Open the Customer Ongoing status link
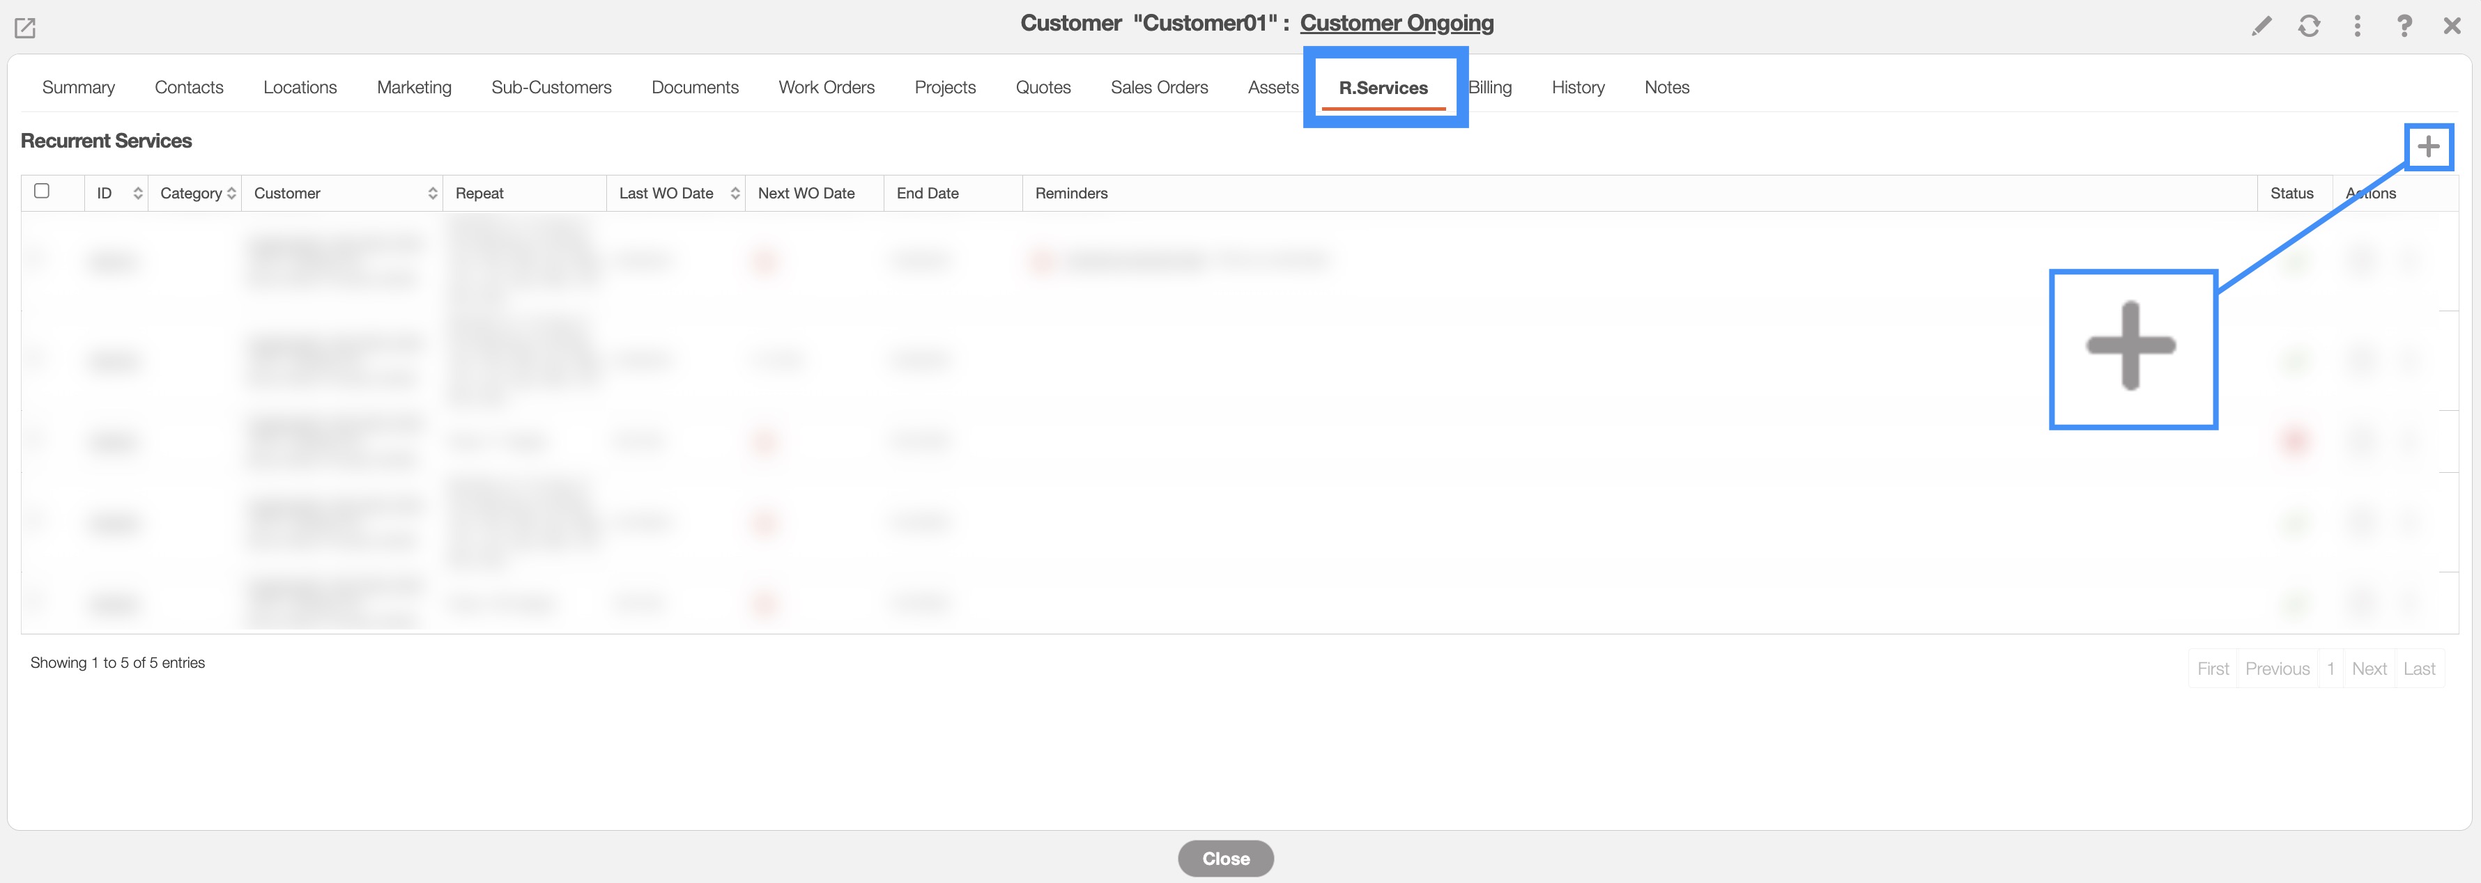 [1395, 23]
